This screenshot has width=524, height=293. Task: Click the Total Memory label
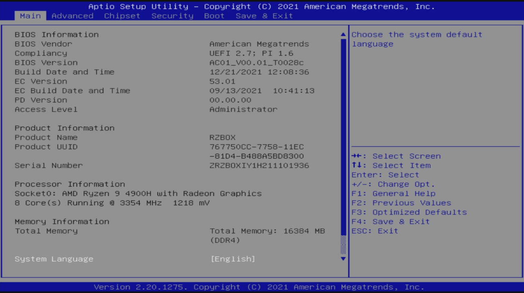[46, 231]
